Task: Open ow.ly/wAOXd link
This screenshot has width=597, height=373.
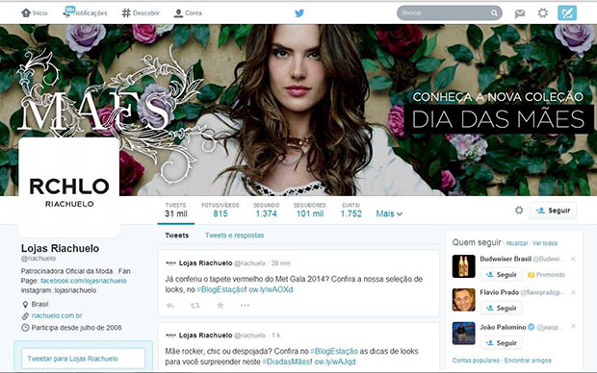Action: pyautogui.click(x=271, y=289)
